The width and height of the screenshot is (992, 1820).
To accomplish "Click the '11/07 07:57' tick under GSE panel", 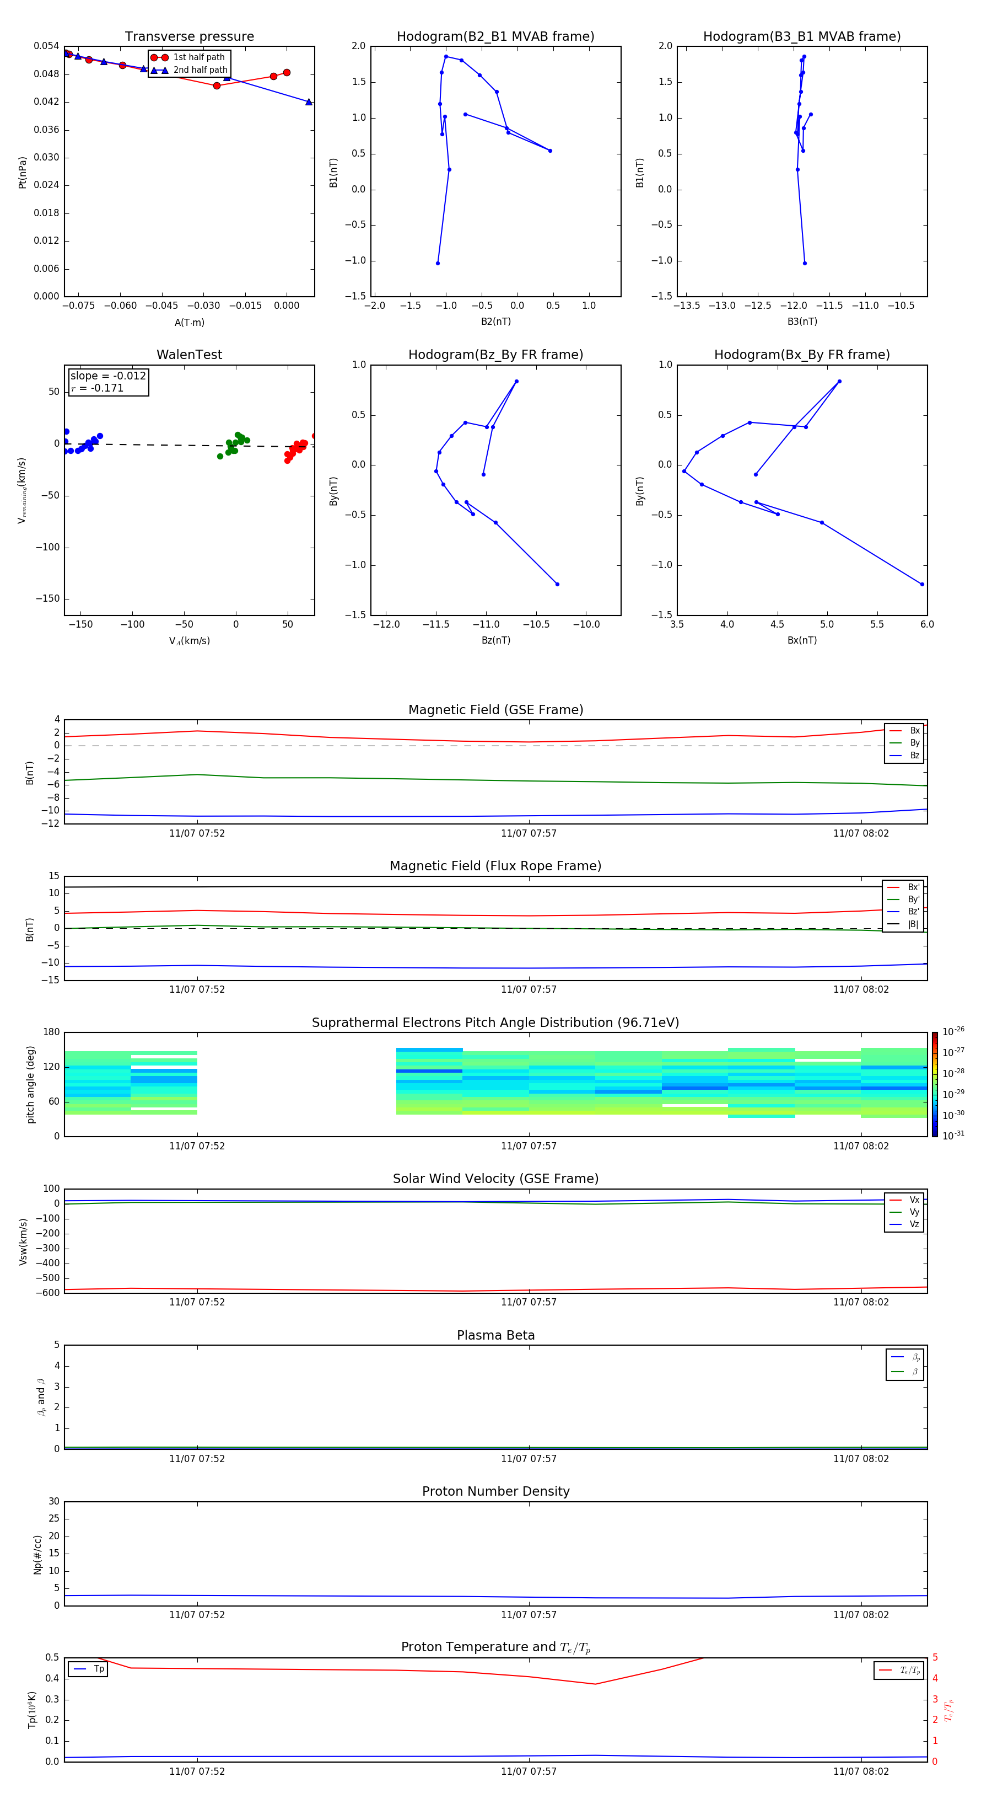I will tap(529, 834).
